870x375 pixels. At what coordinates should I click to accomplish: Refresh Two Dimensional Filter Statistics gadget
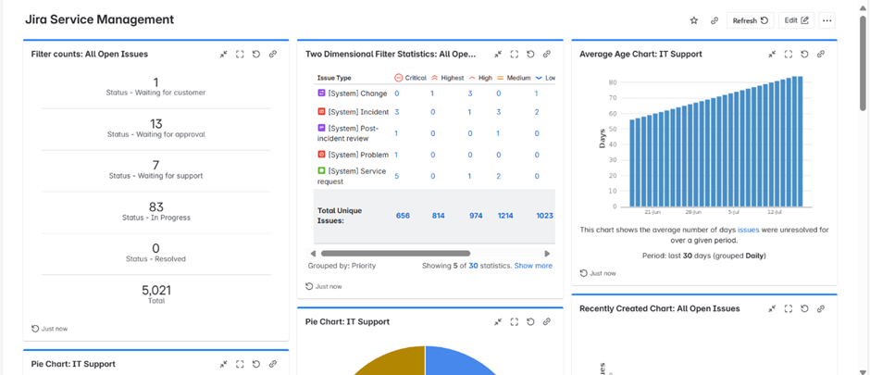pos(530,54)
